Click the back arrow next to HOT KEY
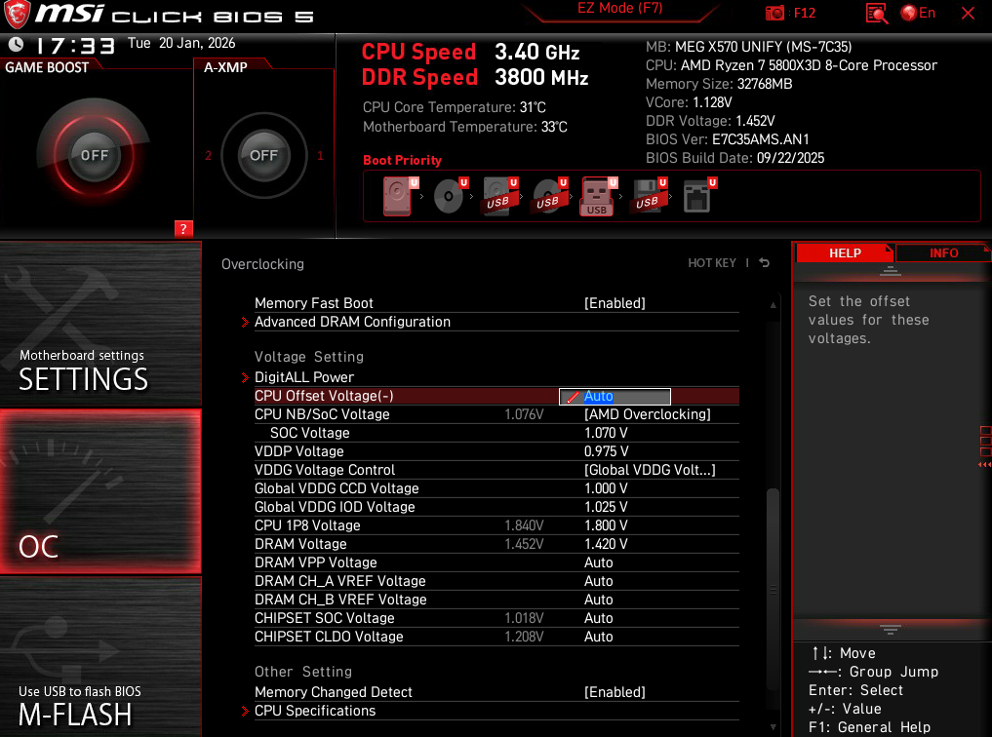Screen dimensions: 992x737 pos(765,263)
